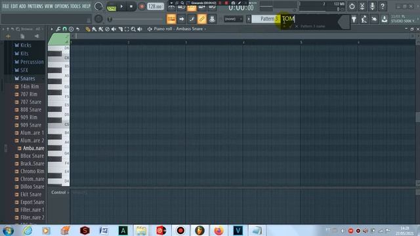Stop playback with the stop button
The image size is (420, 236).
coord(131,7)
